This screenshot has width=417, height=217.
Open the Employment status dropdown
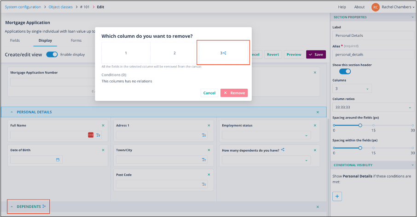coord(266,135)
